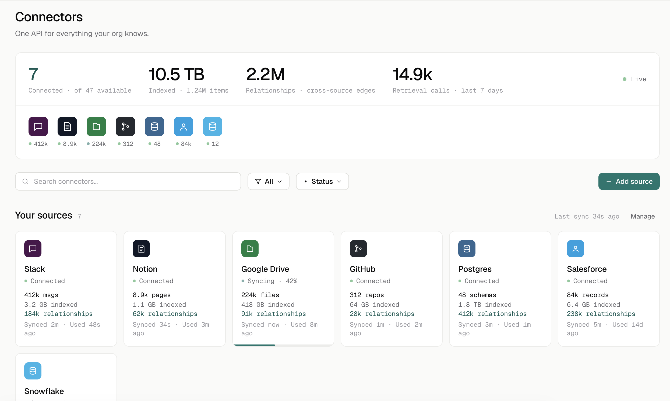Click the '7' connected count
The height and width of the screenshot is (401, 670).
(x=33, y=74)
